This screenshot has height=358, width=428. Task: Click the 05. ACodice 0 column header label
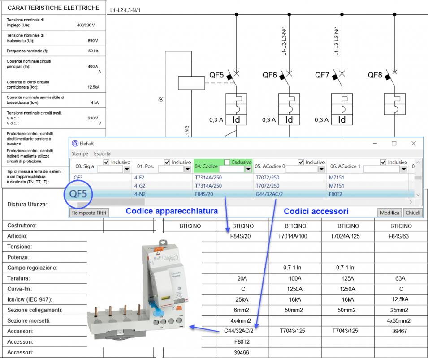270,166
